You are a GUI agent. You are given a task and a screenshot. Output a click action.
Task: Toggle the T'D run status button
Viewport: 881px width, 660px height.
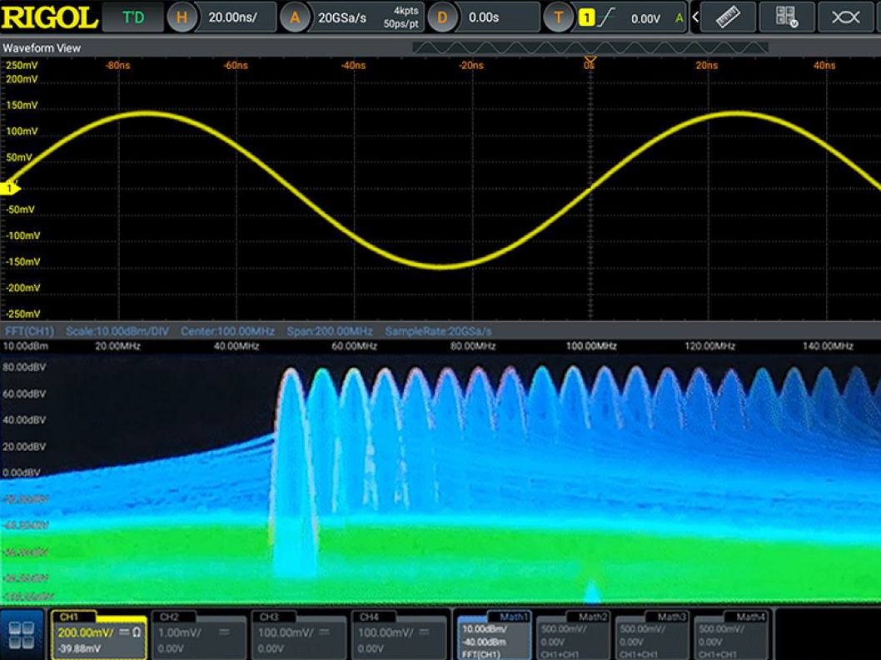click(x=134, y=17)
